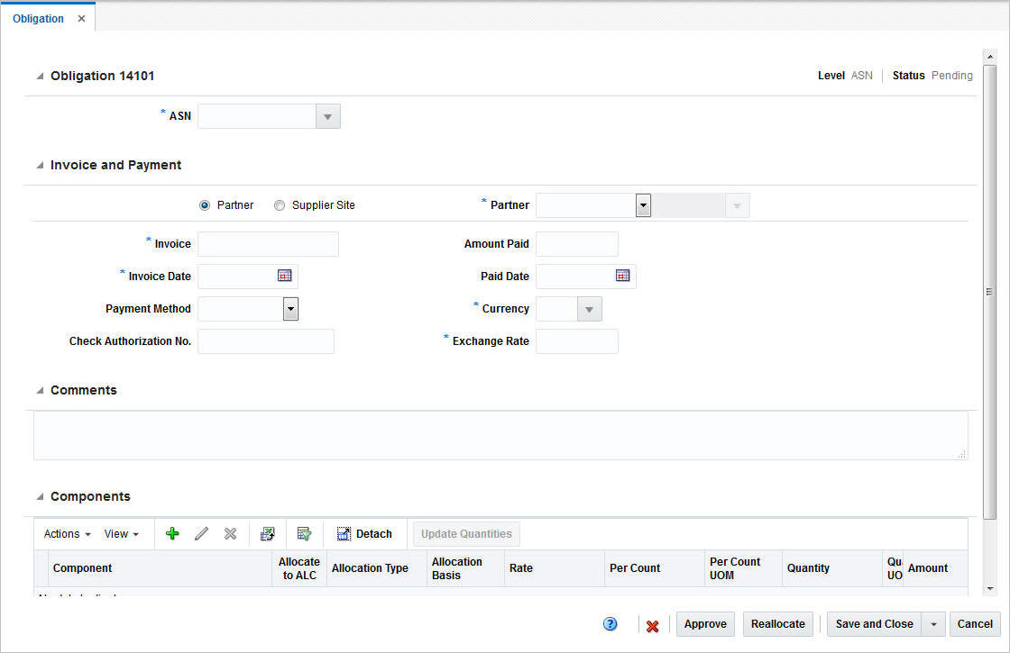The height and width of the screenshot is (653, 1010).
Task: Click the Cancel button
Action: [975, 624]
